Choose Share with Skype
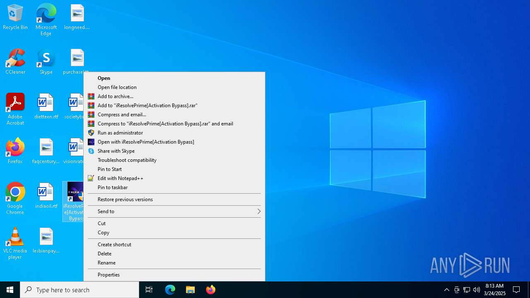530x298 pixels. 174,151
